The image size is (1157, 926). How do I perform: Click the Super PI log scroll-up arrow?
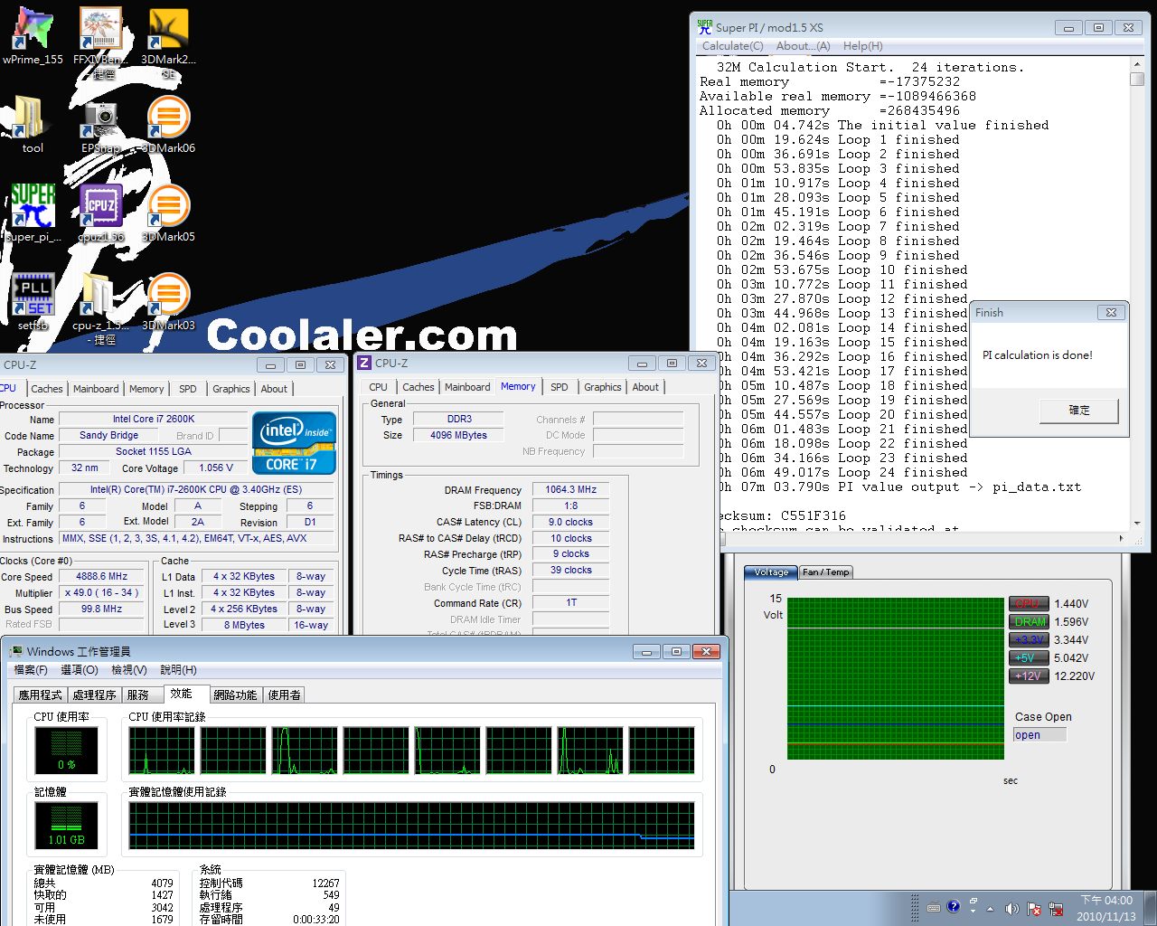[x=1137, y=65]
